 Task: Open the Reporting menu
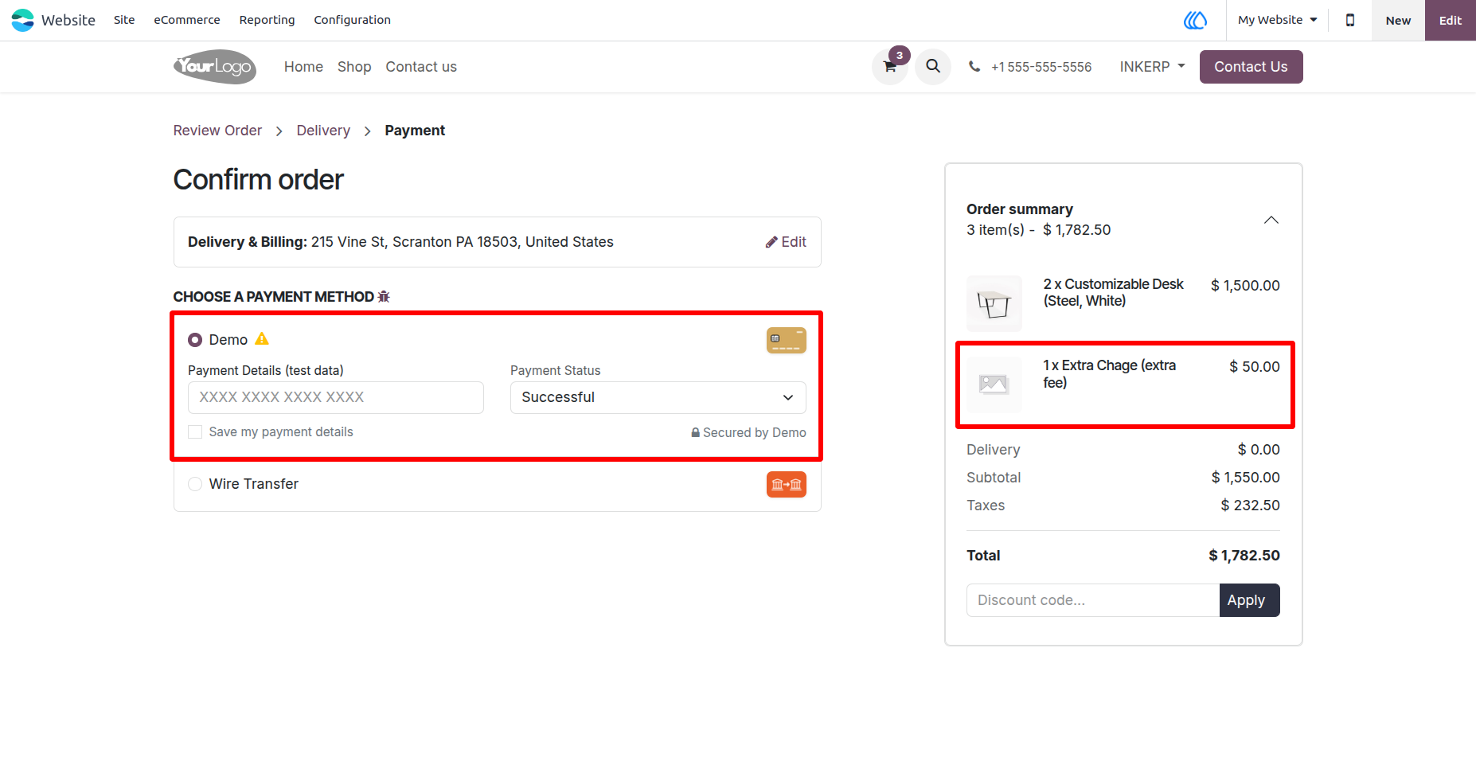(x=267, y=20)
